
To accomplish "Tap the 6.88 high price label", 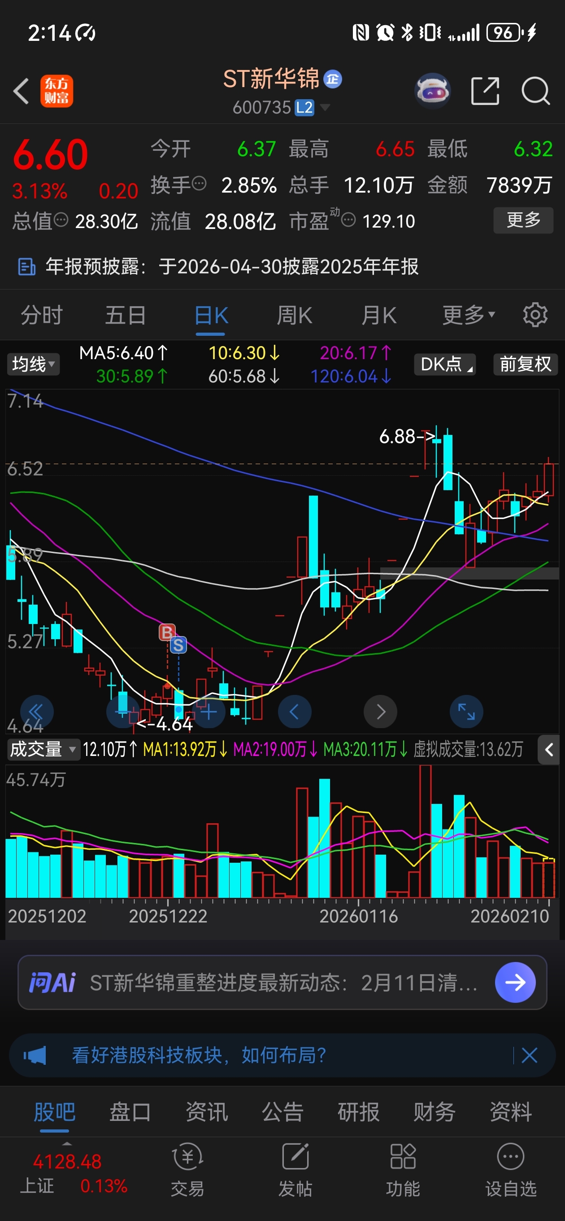I will tap(406, 436).
